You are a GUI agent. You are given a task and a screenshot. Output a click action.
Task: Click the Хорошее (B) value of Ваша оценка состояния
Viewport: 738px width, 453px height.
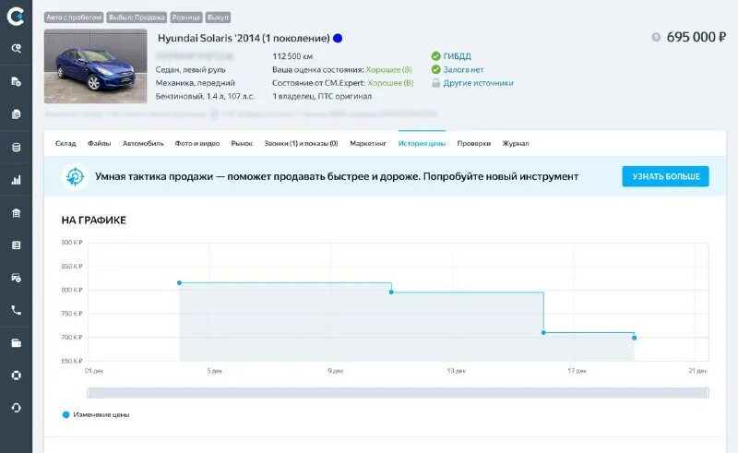(388, 69)
